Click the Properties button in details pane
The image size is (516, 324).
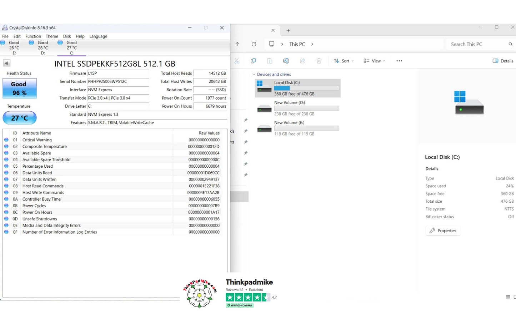pos(443,231)
